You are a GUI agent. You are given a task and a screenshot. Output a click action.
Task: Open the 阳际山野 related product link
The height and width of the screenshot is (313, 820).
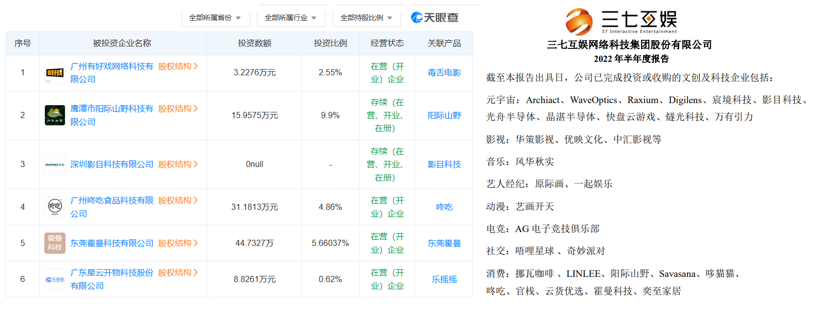[x=444, y=116]
